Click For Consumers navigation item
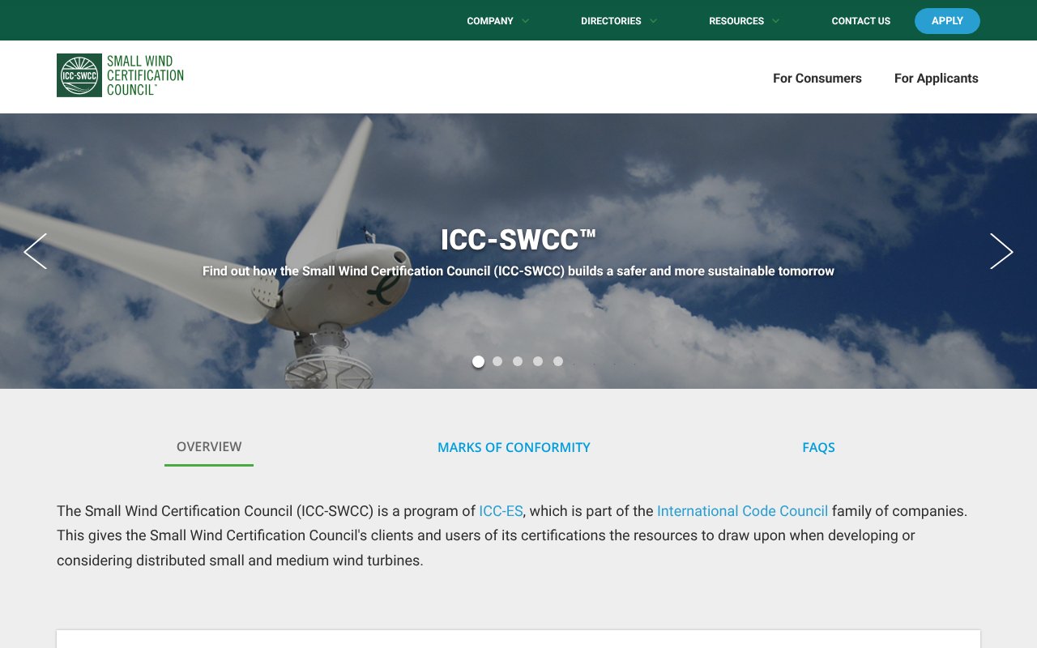Viewport: 1037px width, 648px height. [817, 78]
